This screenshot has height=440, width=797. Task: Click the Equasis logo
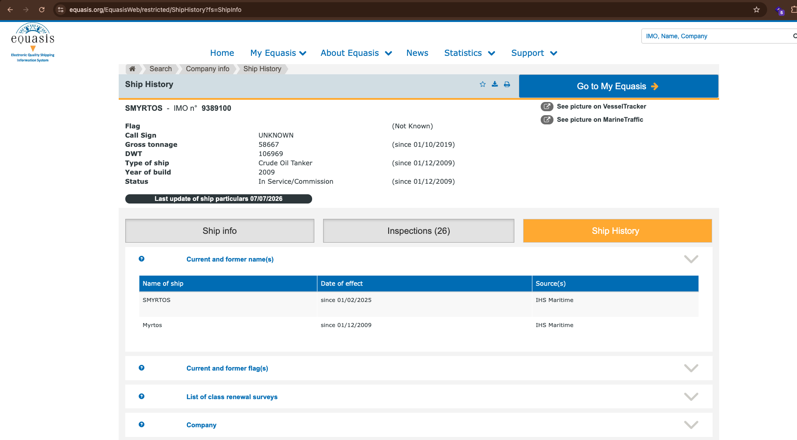click(x=33, y=42)
